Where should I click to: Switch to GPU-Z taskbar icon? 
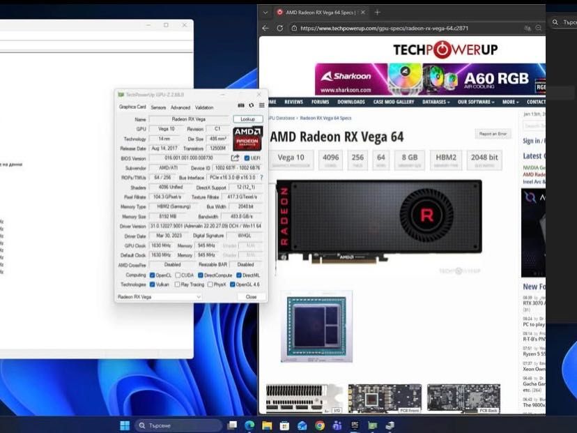point(372,425)
